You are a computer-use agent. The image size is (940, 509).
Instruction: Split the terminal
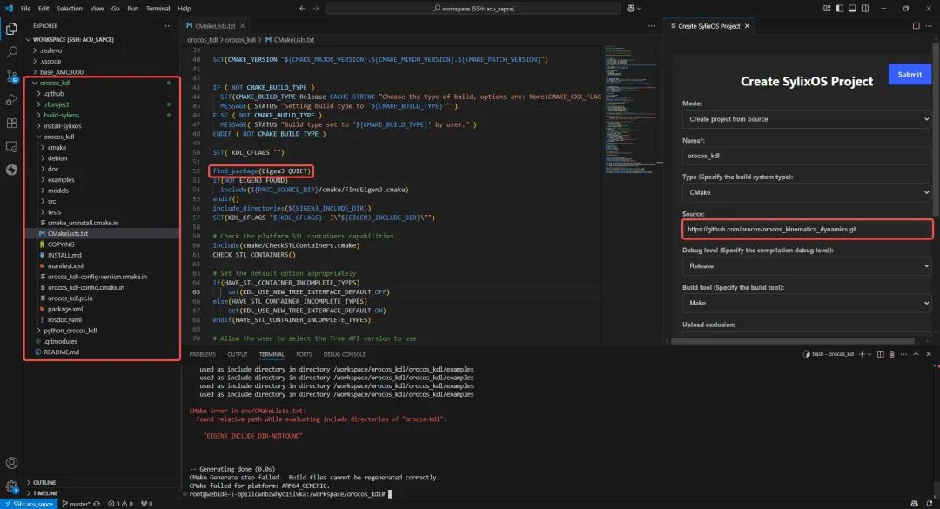click(x=880, y=354)
